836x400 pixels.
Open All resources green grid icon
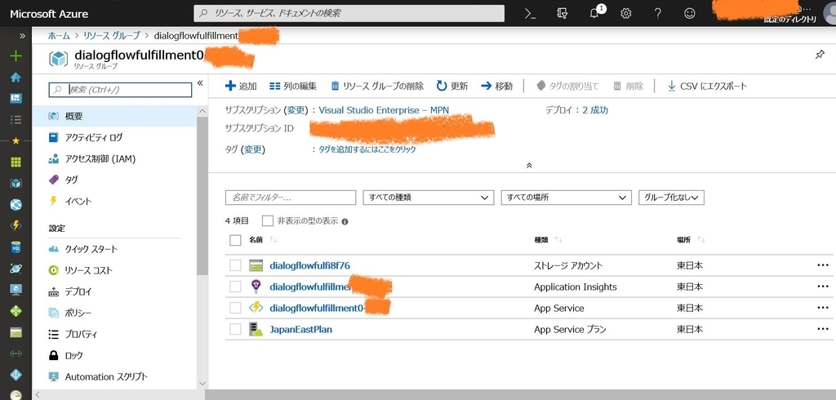tap(16, 162)
